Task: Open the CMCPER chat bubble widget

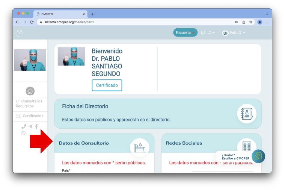Action: [x=258, y=156]
